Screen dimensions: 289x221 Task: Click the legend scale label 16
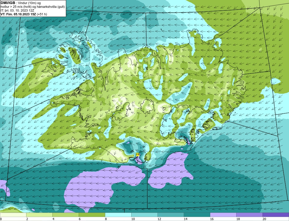pyautogui.click(x=212, y=219)
